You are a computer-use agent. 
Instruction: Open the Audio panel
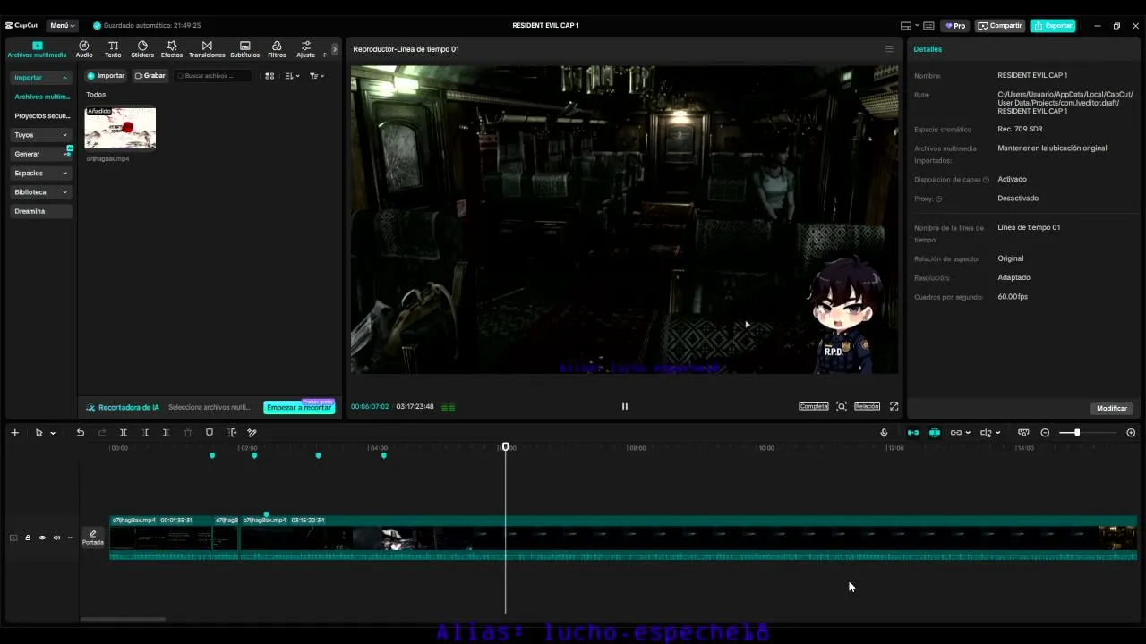(x=83, y=49)
